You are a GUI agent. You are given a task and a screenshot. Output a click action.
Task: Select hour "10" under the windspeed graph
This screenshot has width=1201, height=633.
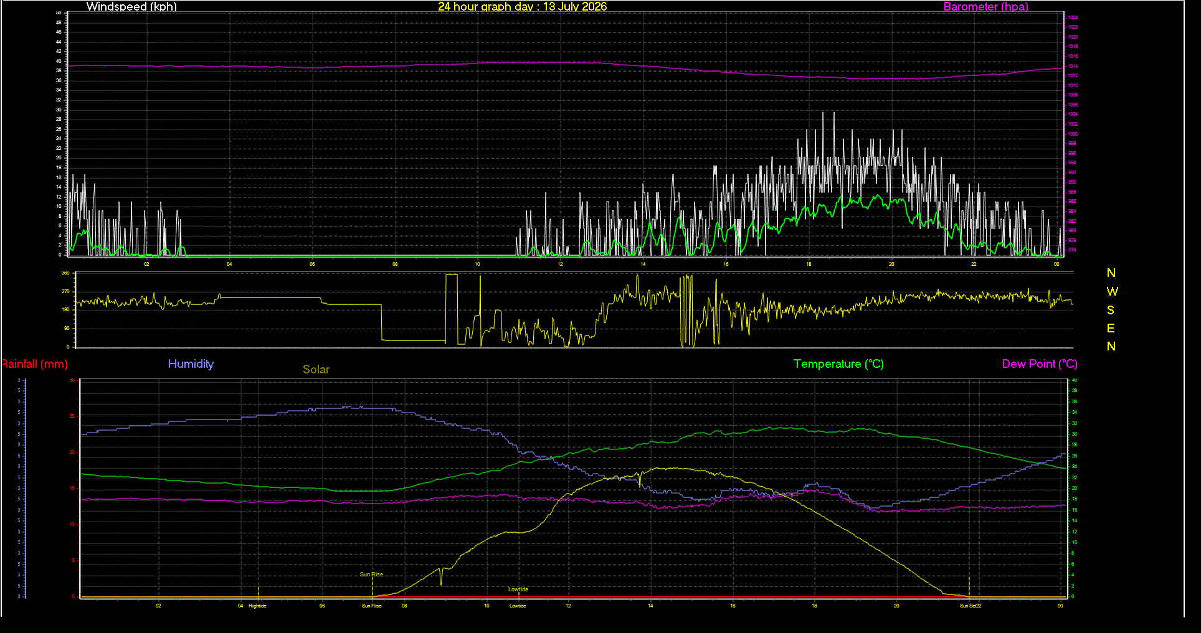pyautogui.click(x=478, y=264)
